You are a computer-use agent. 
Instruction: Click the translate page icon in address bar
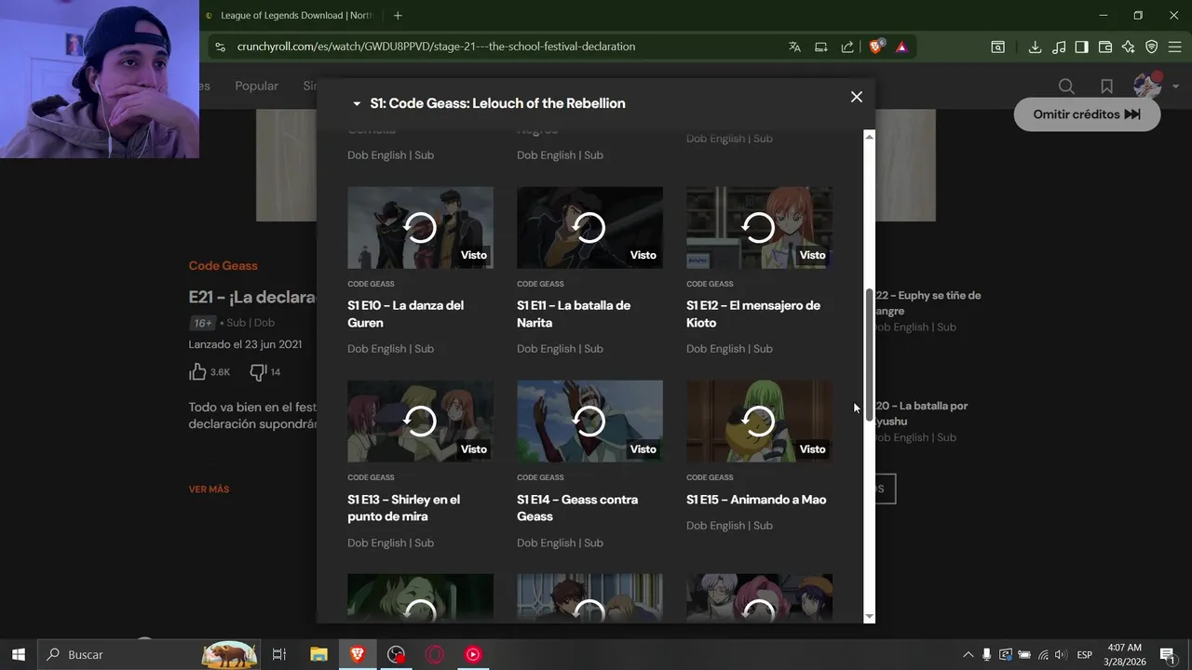click(794, 47)
